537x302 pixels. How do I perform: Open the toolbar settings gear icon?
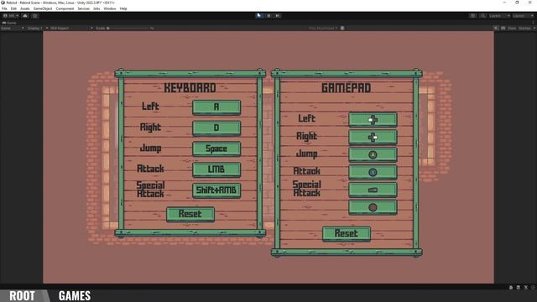tap(35, 16)
